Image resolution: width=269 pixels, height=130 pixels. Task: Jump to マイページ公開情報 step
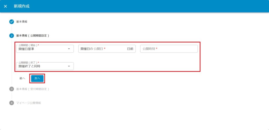28,103
